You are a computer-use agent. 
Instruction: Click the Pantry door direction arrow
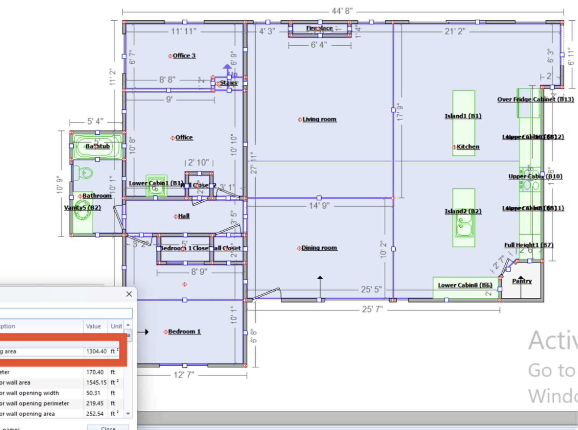pos(521,287)
